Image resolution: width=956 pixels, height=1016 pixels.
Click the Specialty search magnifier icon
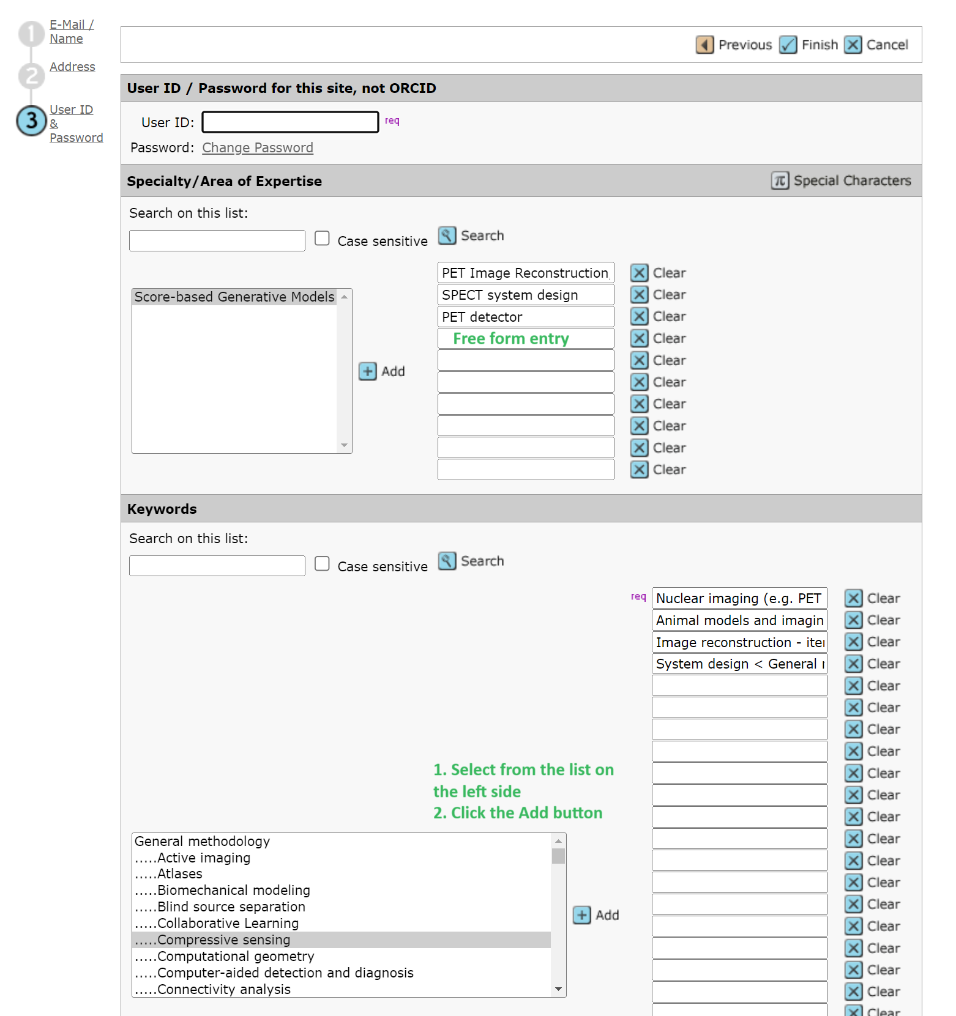[447, 235]
